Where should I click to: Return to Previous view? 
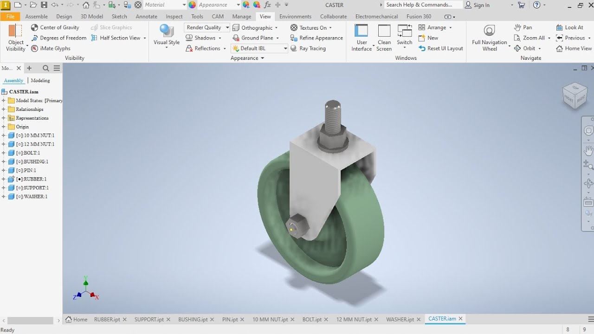tap(570, 38)
